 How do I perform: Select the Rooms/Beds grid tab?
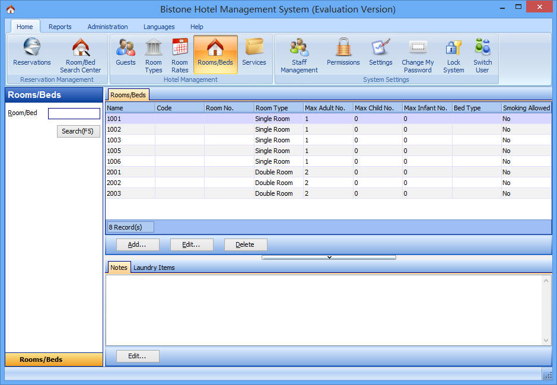pyautogui.click(x=128, y=95)
